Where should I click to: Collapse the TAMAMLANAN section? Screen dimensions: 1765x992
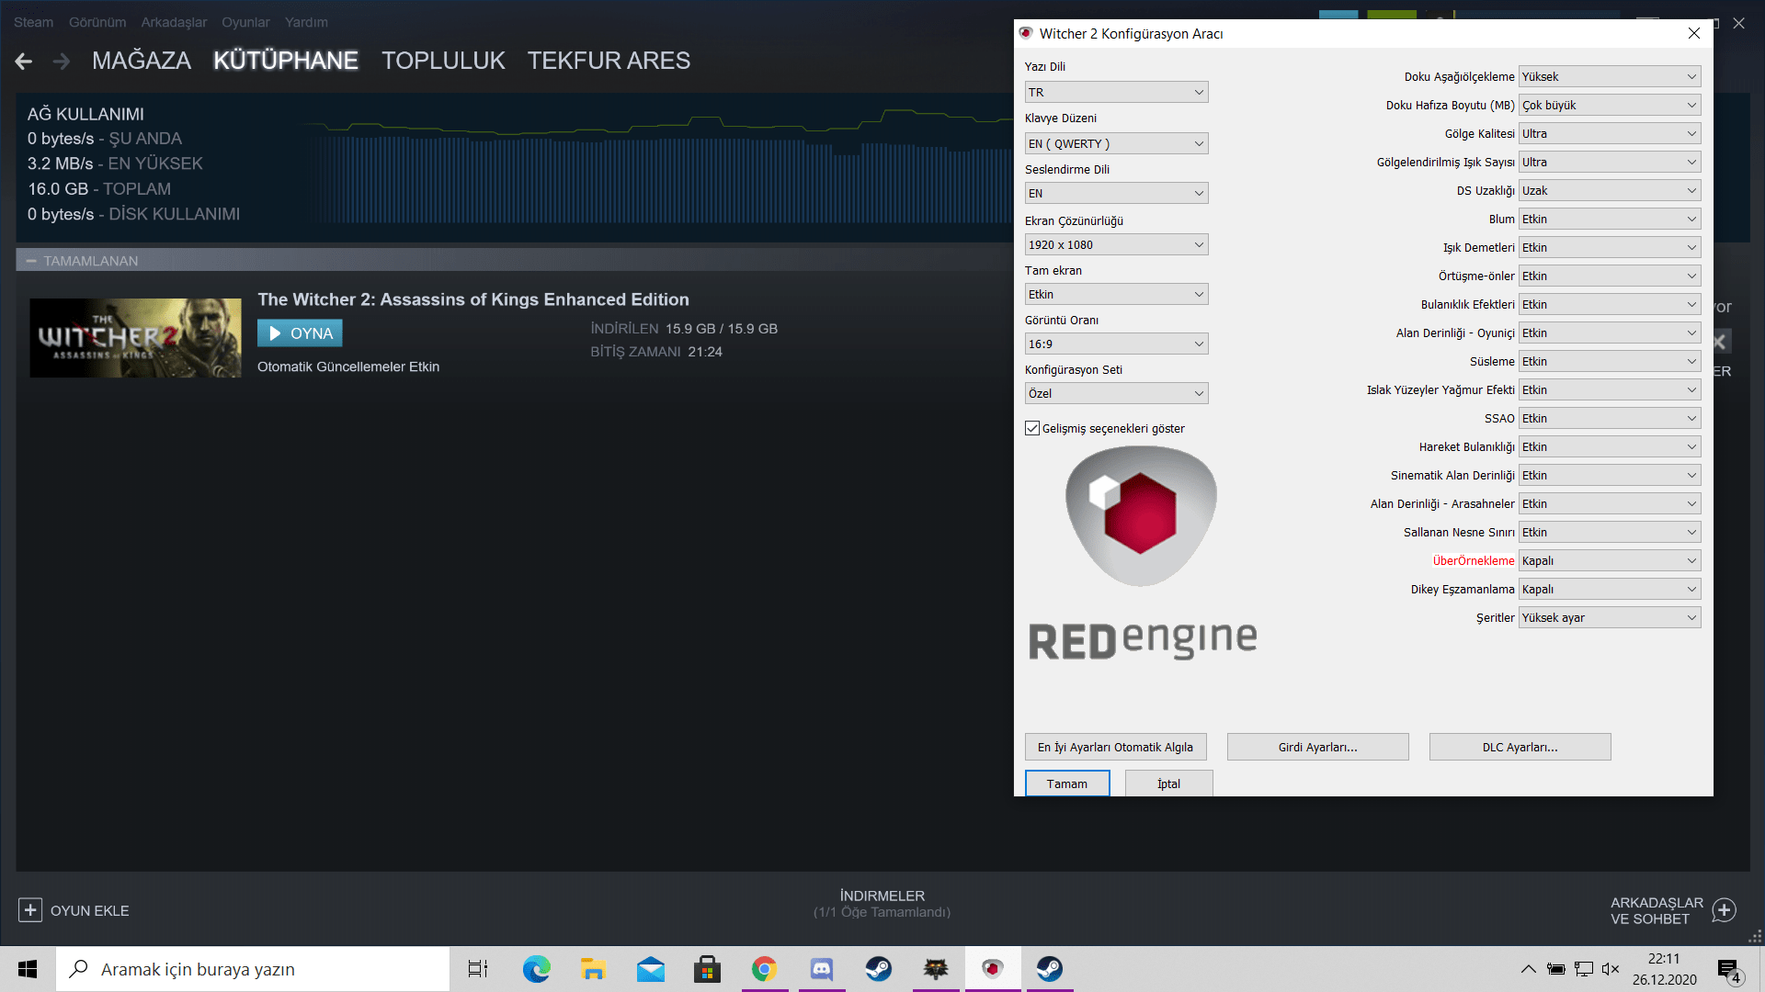(x=31, y=261)
